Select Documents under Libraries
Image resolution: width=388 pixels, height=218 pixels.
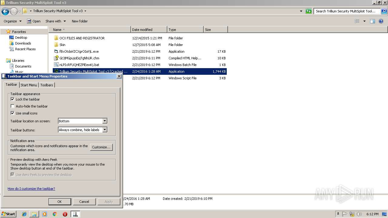pyautogui.click(x=23, y=66)
